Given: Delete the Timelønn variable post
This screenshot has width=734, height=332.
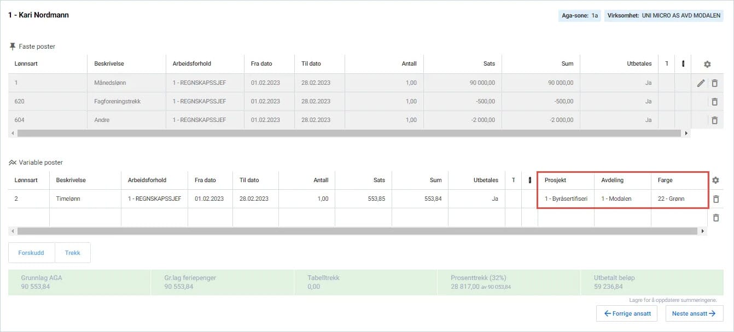Looking at the screenshot, I should pyautogui.click(x=715, y=199).
